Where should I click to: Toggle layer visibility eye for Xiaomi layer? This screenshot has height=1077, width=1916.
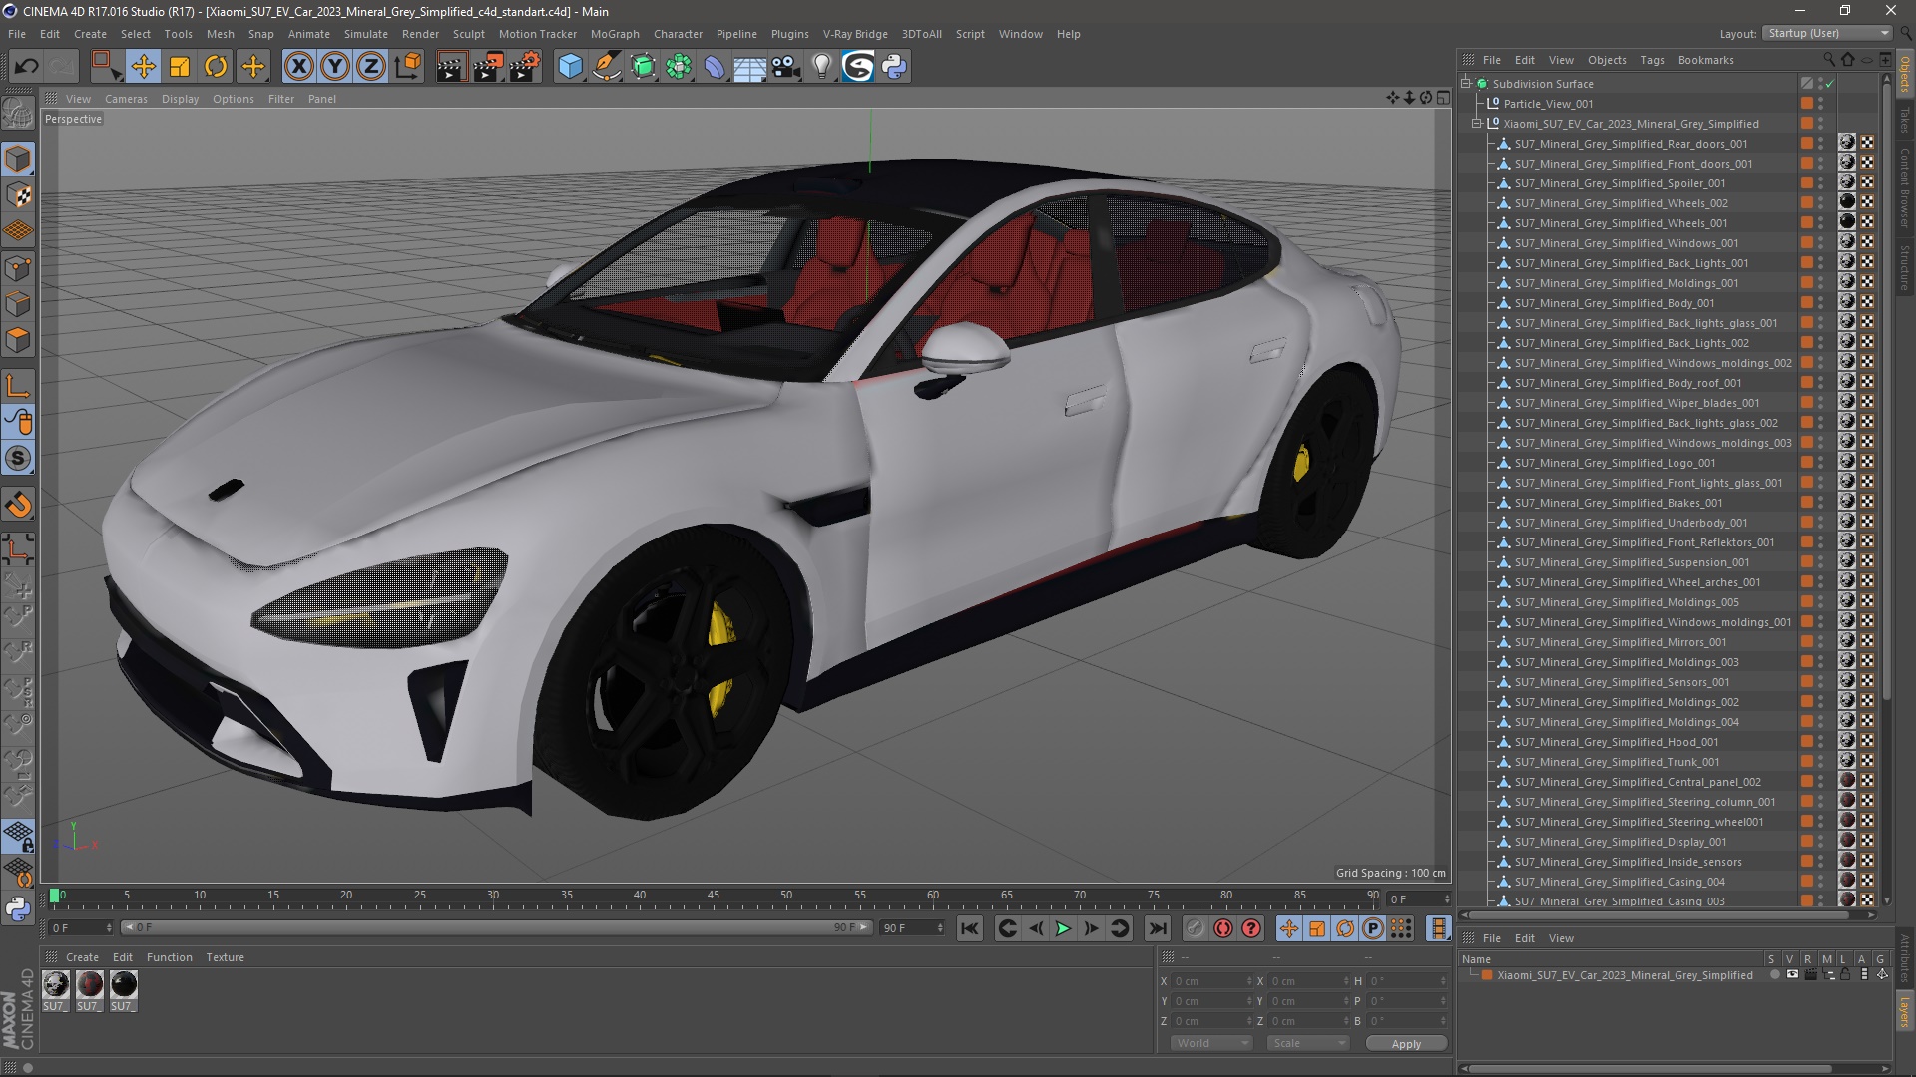1792,975
